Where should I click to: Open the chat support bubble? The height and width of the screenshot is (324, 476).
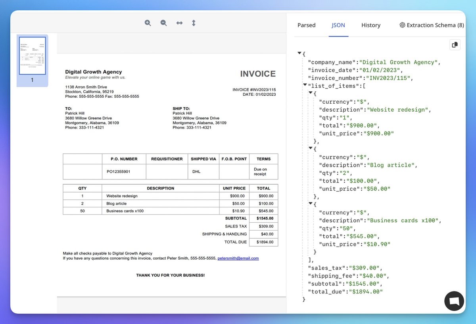(454, 301)
